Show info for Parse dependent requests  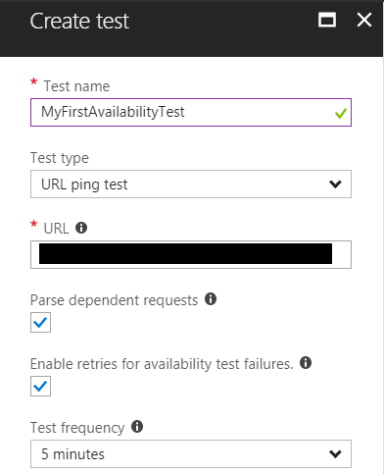click(x=211, y=298)
